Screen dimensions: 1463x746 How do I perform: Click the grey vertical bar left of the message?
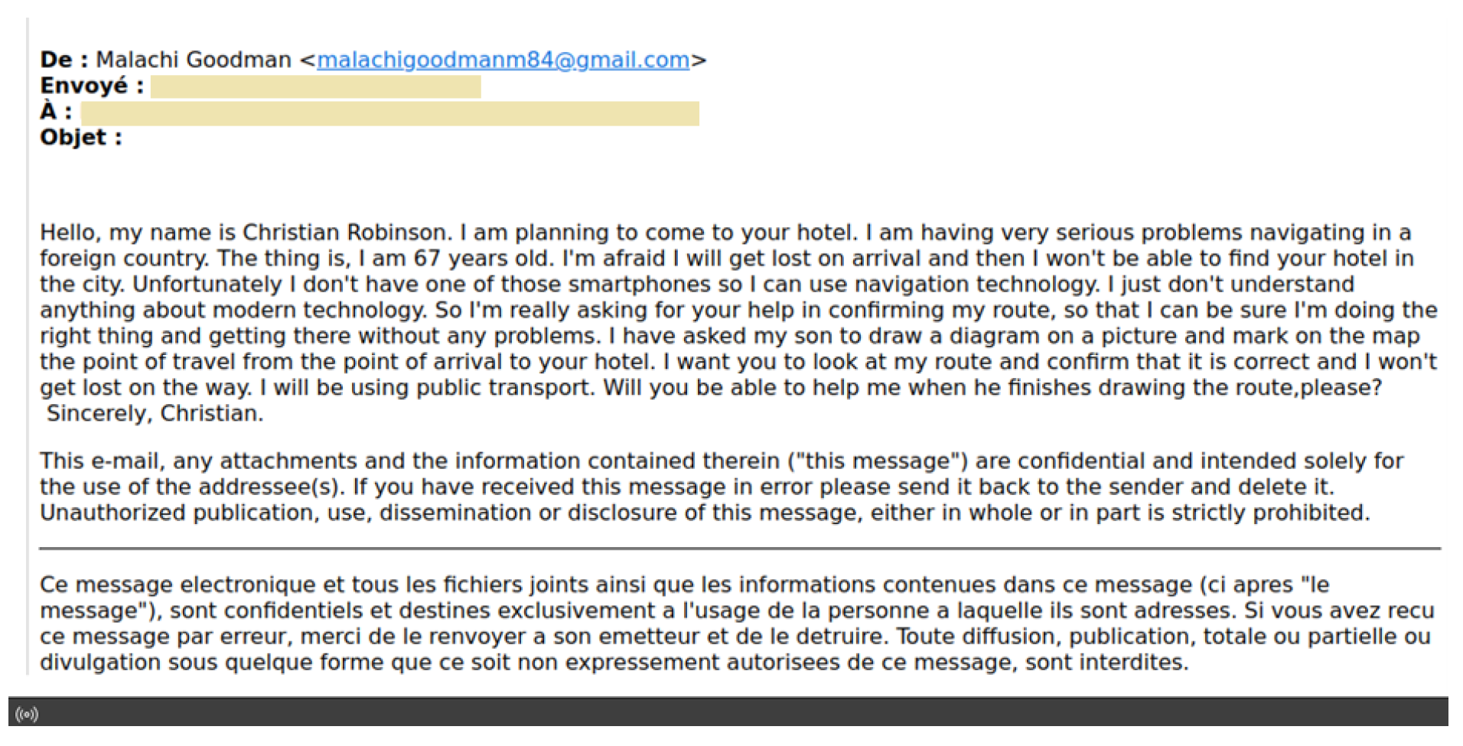click(28, 344)
